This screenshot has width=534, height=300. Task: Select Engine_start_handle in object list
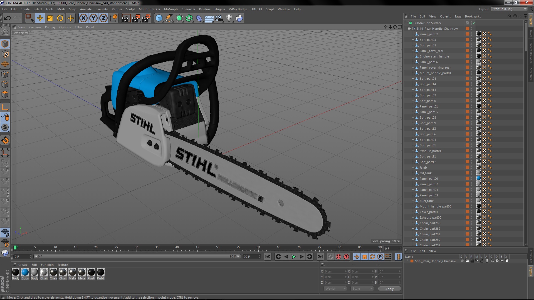[x=434, y=56]
